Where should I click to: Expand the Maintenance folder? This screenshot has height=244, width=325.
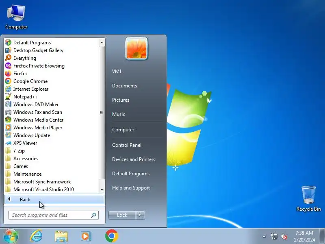click(23, 174)
